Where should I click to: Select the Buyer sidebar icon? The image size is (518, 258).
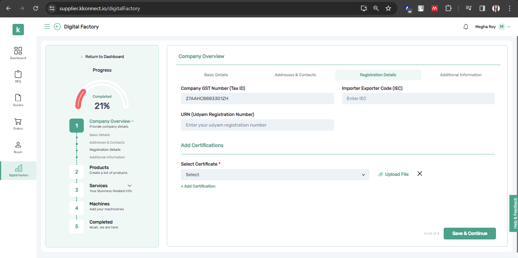click(18, 145)
